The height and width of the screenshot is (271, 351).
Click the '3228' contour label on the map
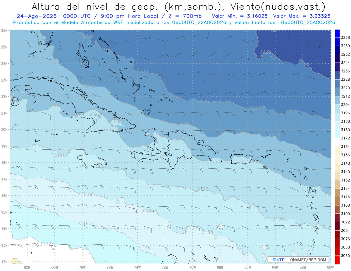pos(265,52)
